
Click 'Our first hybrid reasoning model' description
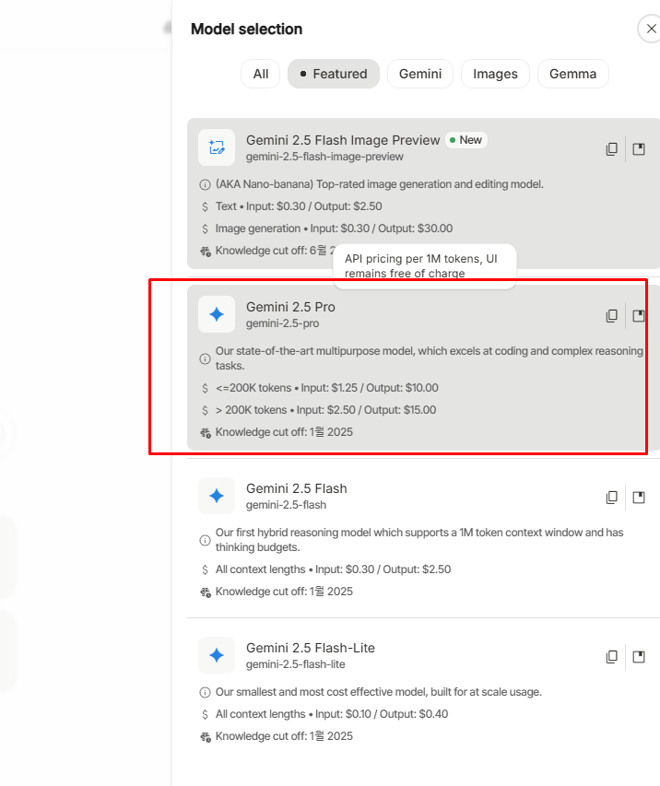coord(419,539)
